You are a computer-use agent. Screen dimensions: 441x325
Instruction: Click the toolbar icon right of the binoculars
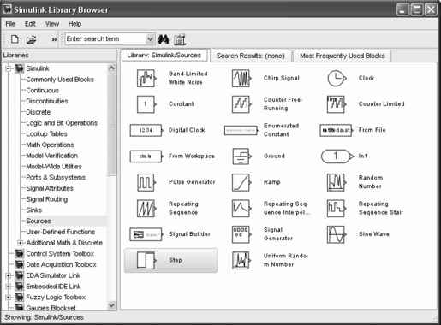click(180, 39)
